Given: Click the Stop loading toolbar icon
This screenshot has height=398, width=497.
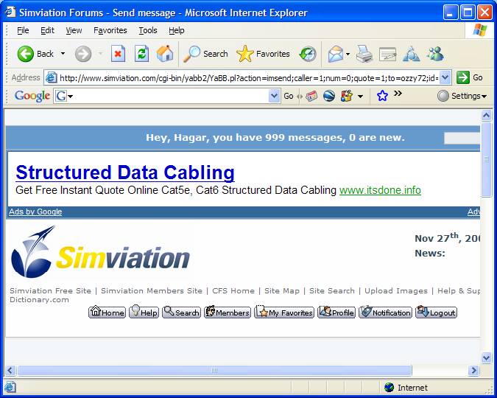Looking at the screenshot, I should point(118,54).
